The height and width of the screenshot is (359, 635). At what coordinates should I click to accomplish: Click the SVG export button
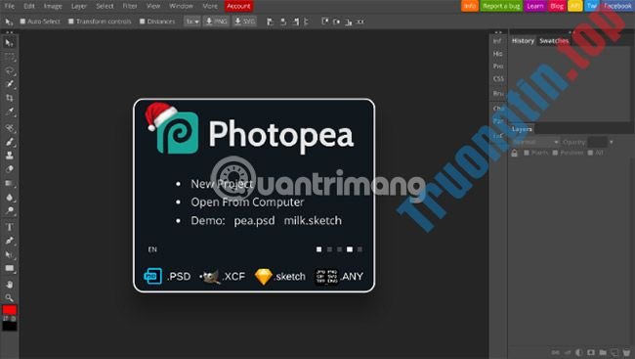(244, 22)
